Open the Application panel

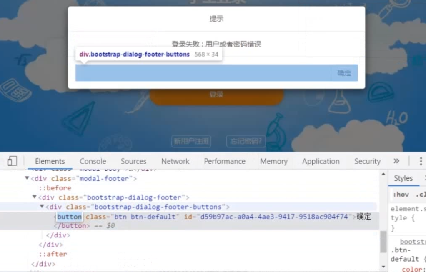tap(321, 161)
